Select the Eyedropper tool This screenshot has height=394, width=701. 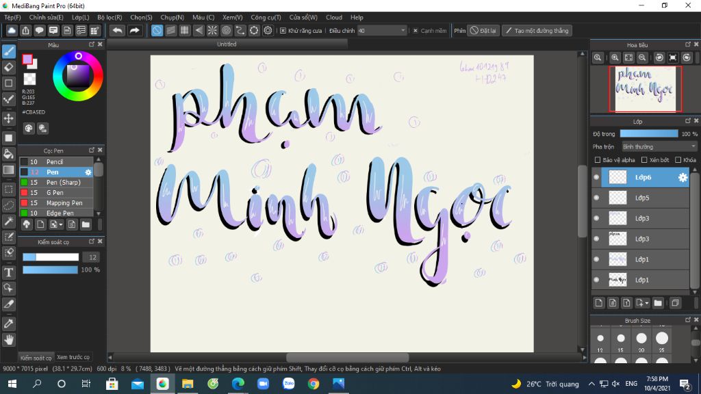click(8, 324)
